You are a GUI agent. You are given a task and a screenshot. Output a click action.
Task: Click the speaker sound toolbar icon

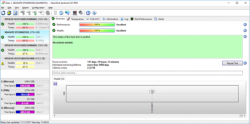pos(81,13)
